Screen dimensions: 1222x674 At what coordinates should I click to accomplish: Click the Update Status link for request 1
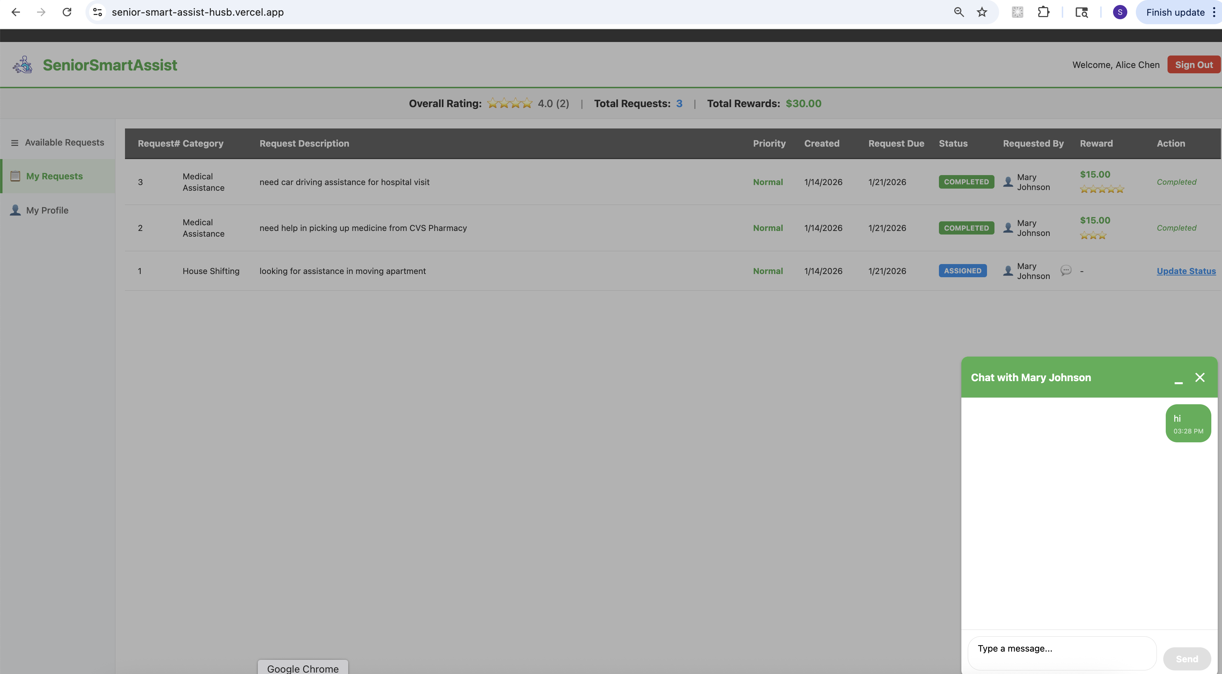point(1186,271)
